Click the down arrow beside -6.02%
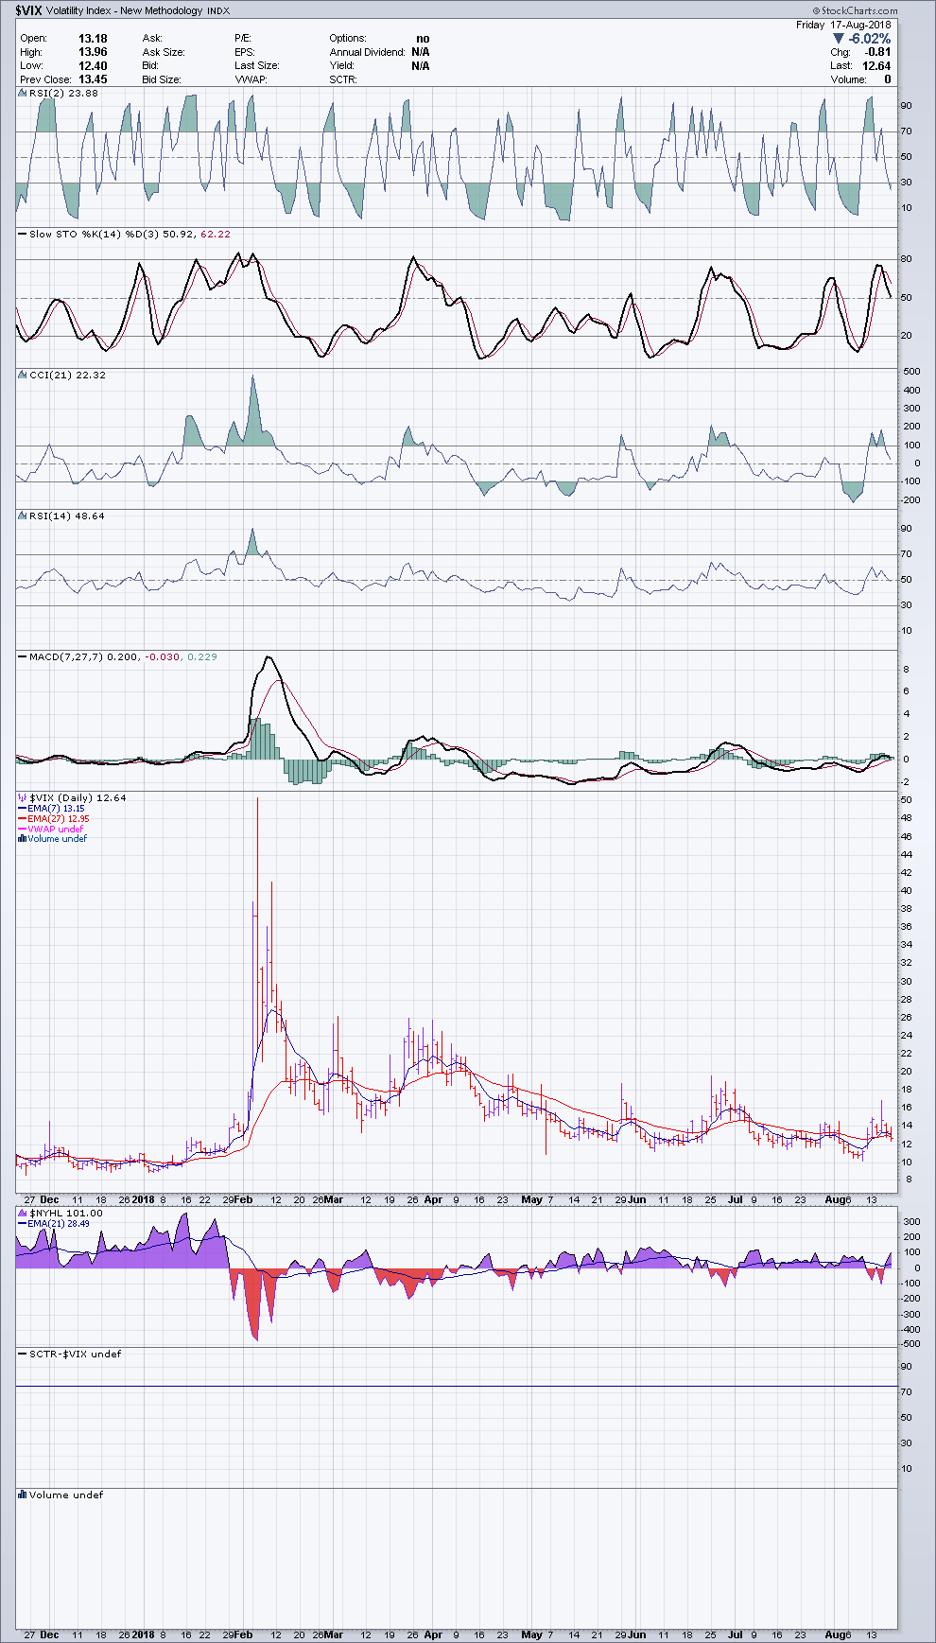936x1643 pixels. [x=839, y=39]
